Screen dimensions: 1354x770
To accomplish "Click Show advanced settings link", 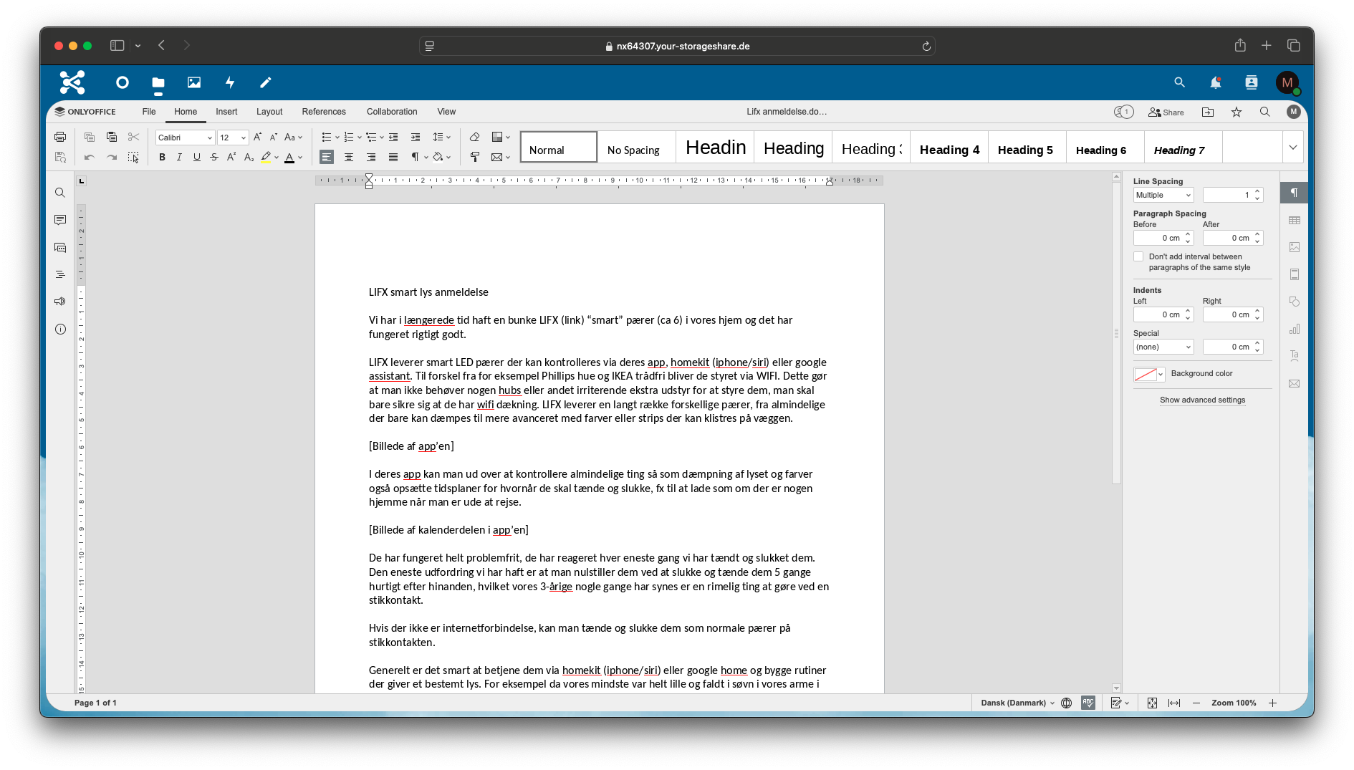I will [1202, 400].
